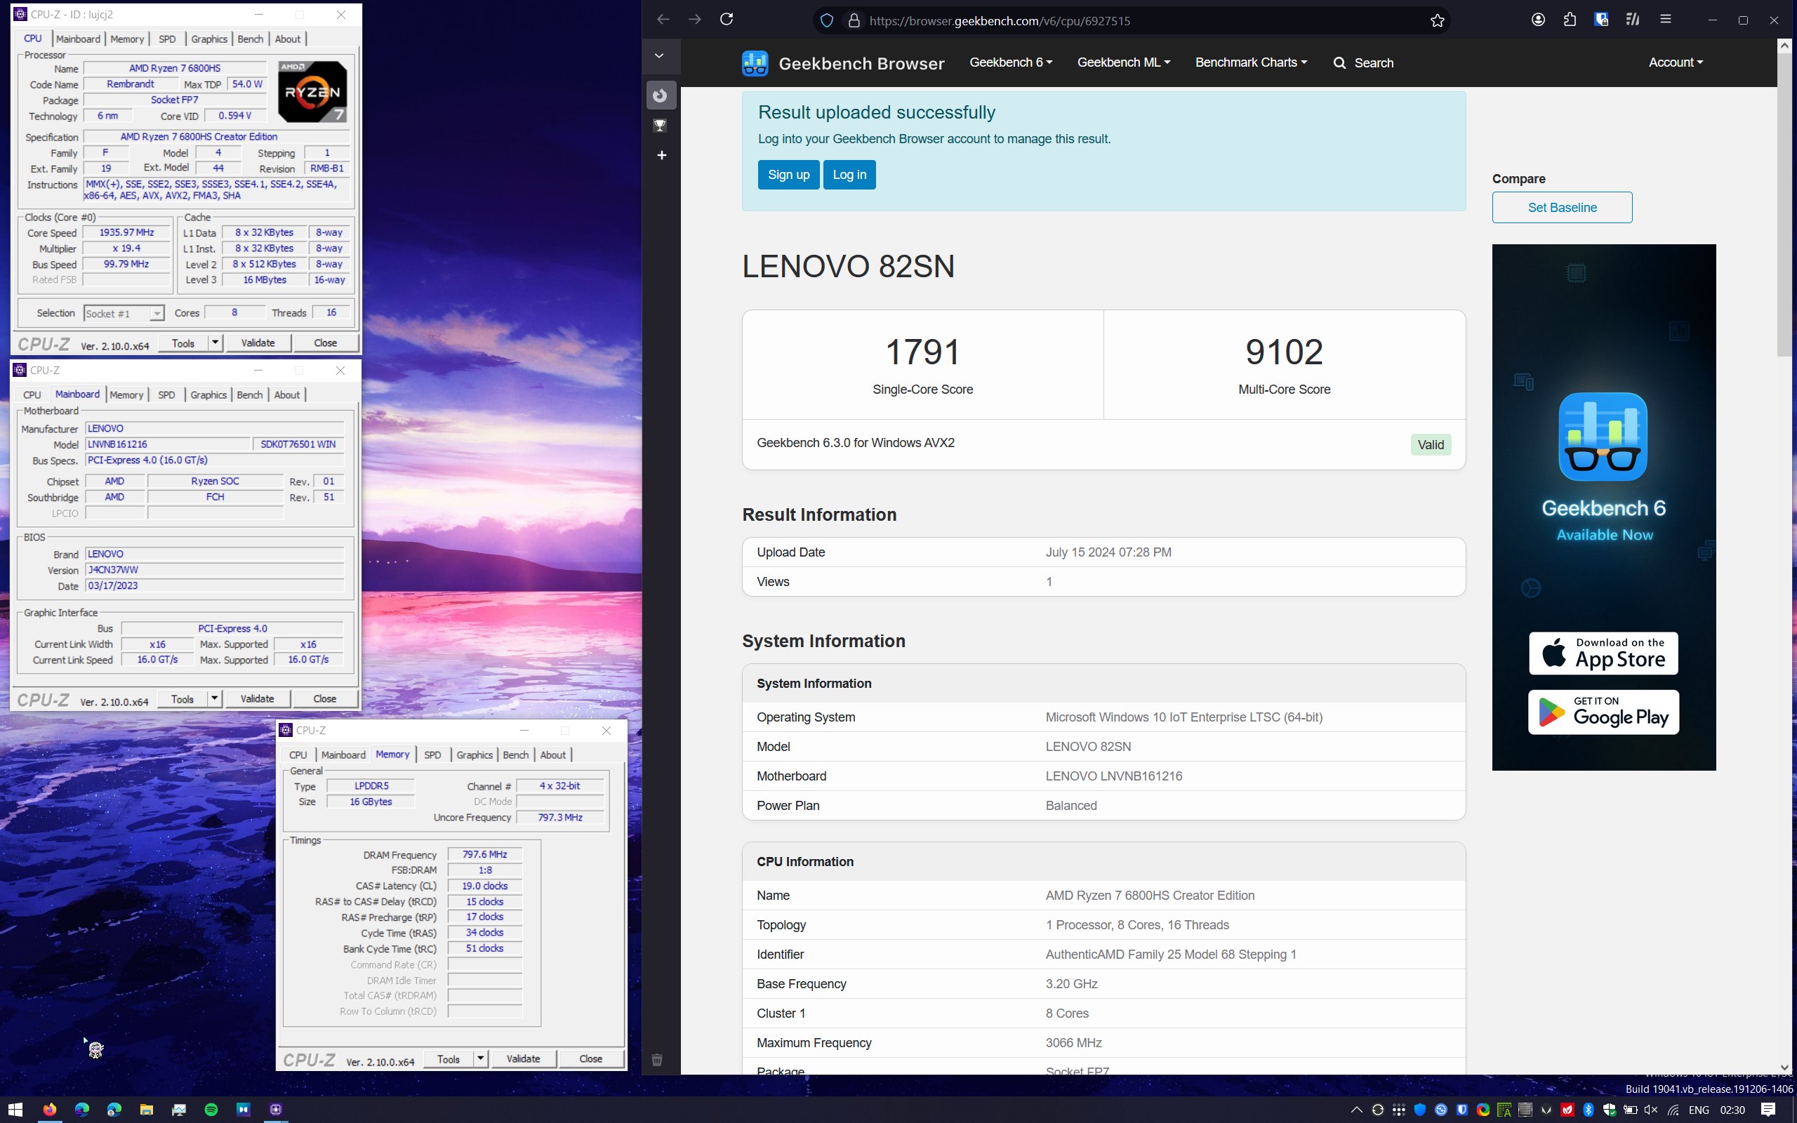Click the Sign up button
This screenshot has height=1123, width=1797.
pos(788,175)
